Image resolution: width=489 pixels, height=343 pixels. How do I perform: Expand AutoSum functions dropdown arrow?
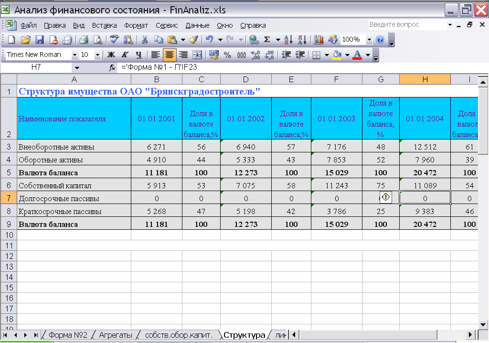click(x=278, y=40)
